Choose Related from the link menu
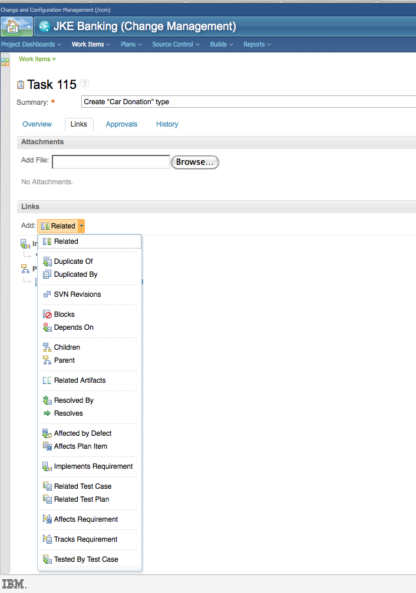The width and height of the screenshot is (416, 593). [x=90, y=241]
